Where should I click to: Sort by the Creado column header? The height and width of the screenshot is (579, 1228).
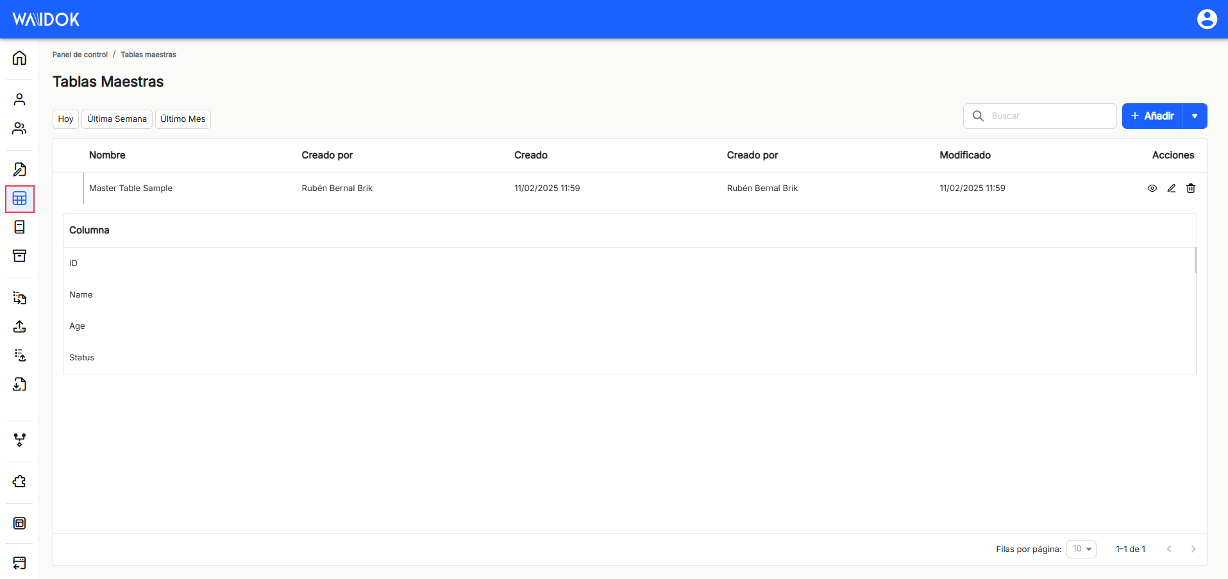pyautogui.click(x=531, y=155)
